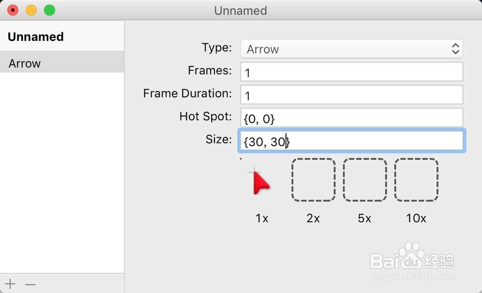This screenshot has height=293, width=482.
Task: Click the Frames input field
Action: click(x=352, y=72)
